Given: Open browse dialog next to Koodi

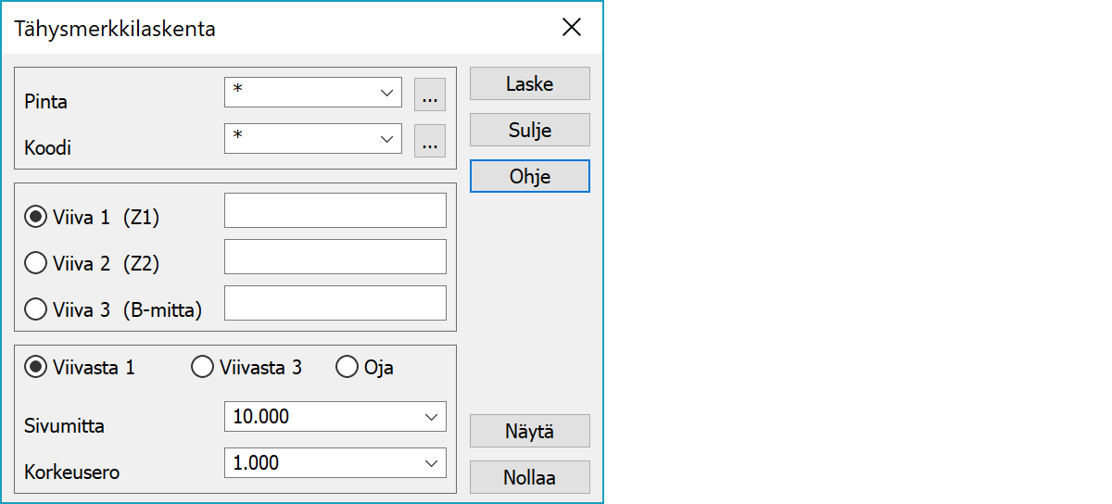Looking at the screenshot, I should click(429, 140).
